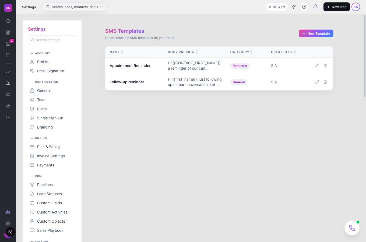Open Sales Playbook settings
Image resolution: width=366 pixels, height=242 pixels.
pos(53,230)
